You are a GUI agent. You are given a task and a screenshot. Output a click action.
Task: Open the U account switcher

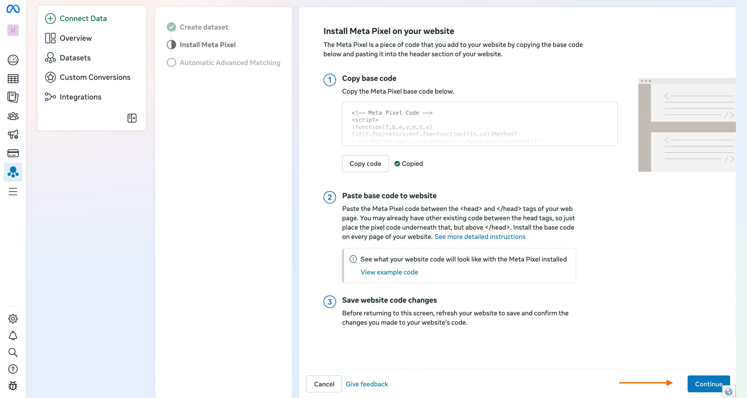pyautogui.click(x=13, y=30)
